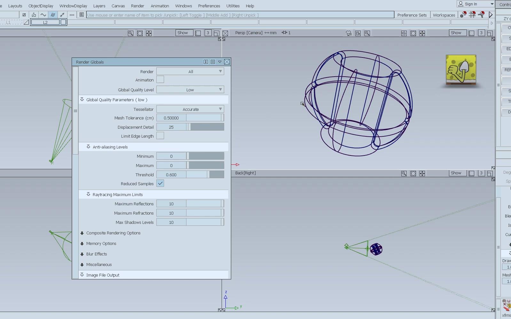This screenshot has height=319, width=511.
Task: Toggle the Animation checkbox
Action: pyautogui.click(x=160, y=80)
